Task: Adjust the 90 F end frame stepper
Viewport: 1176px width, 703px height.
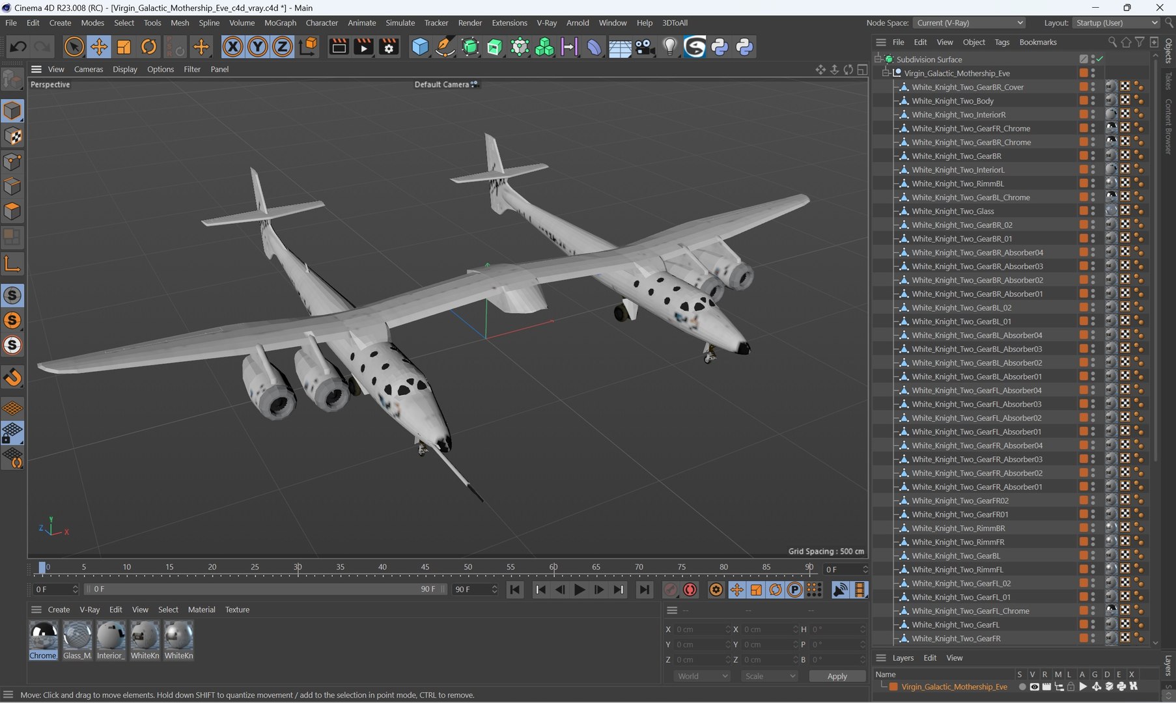Action: pyautogui.click(x=495, y=589)
